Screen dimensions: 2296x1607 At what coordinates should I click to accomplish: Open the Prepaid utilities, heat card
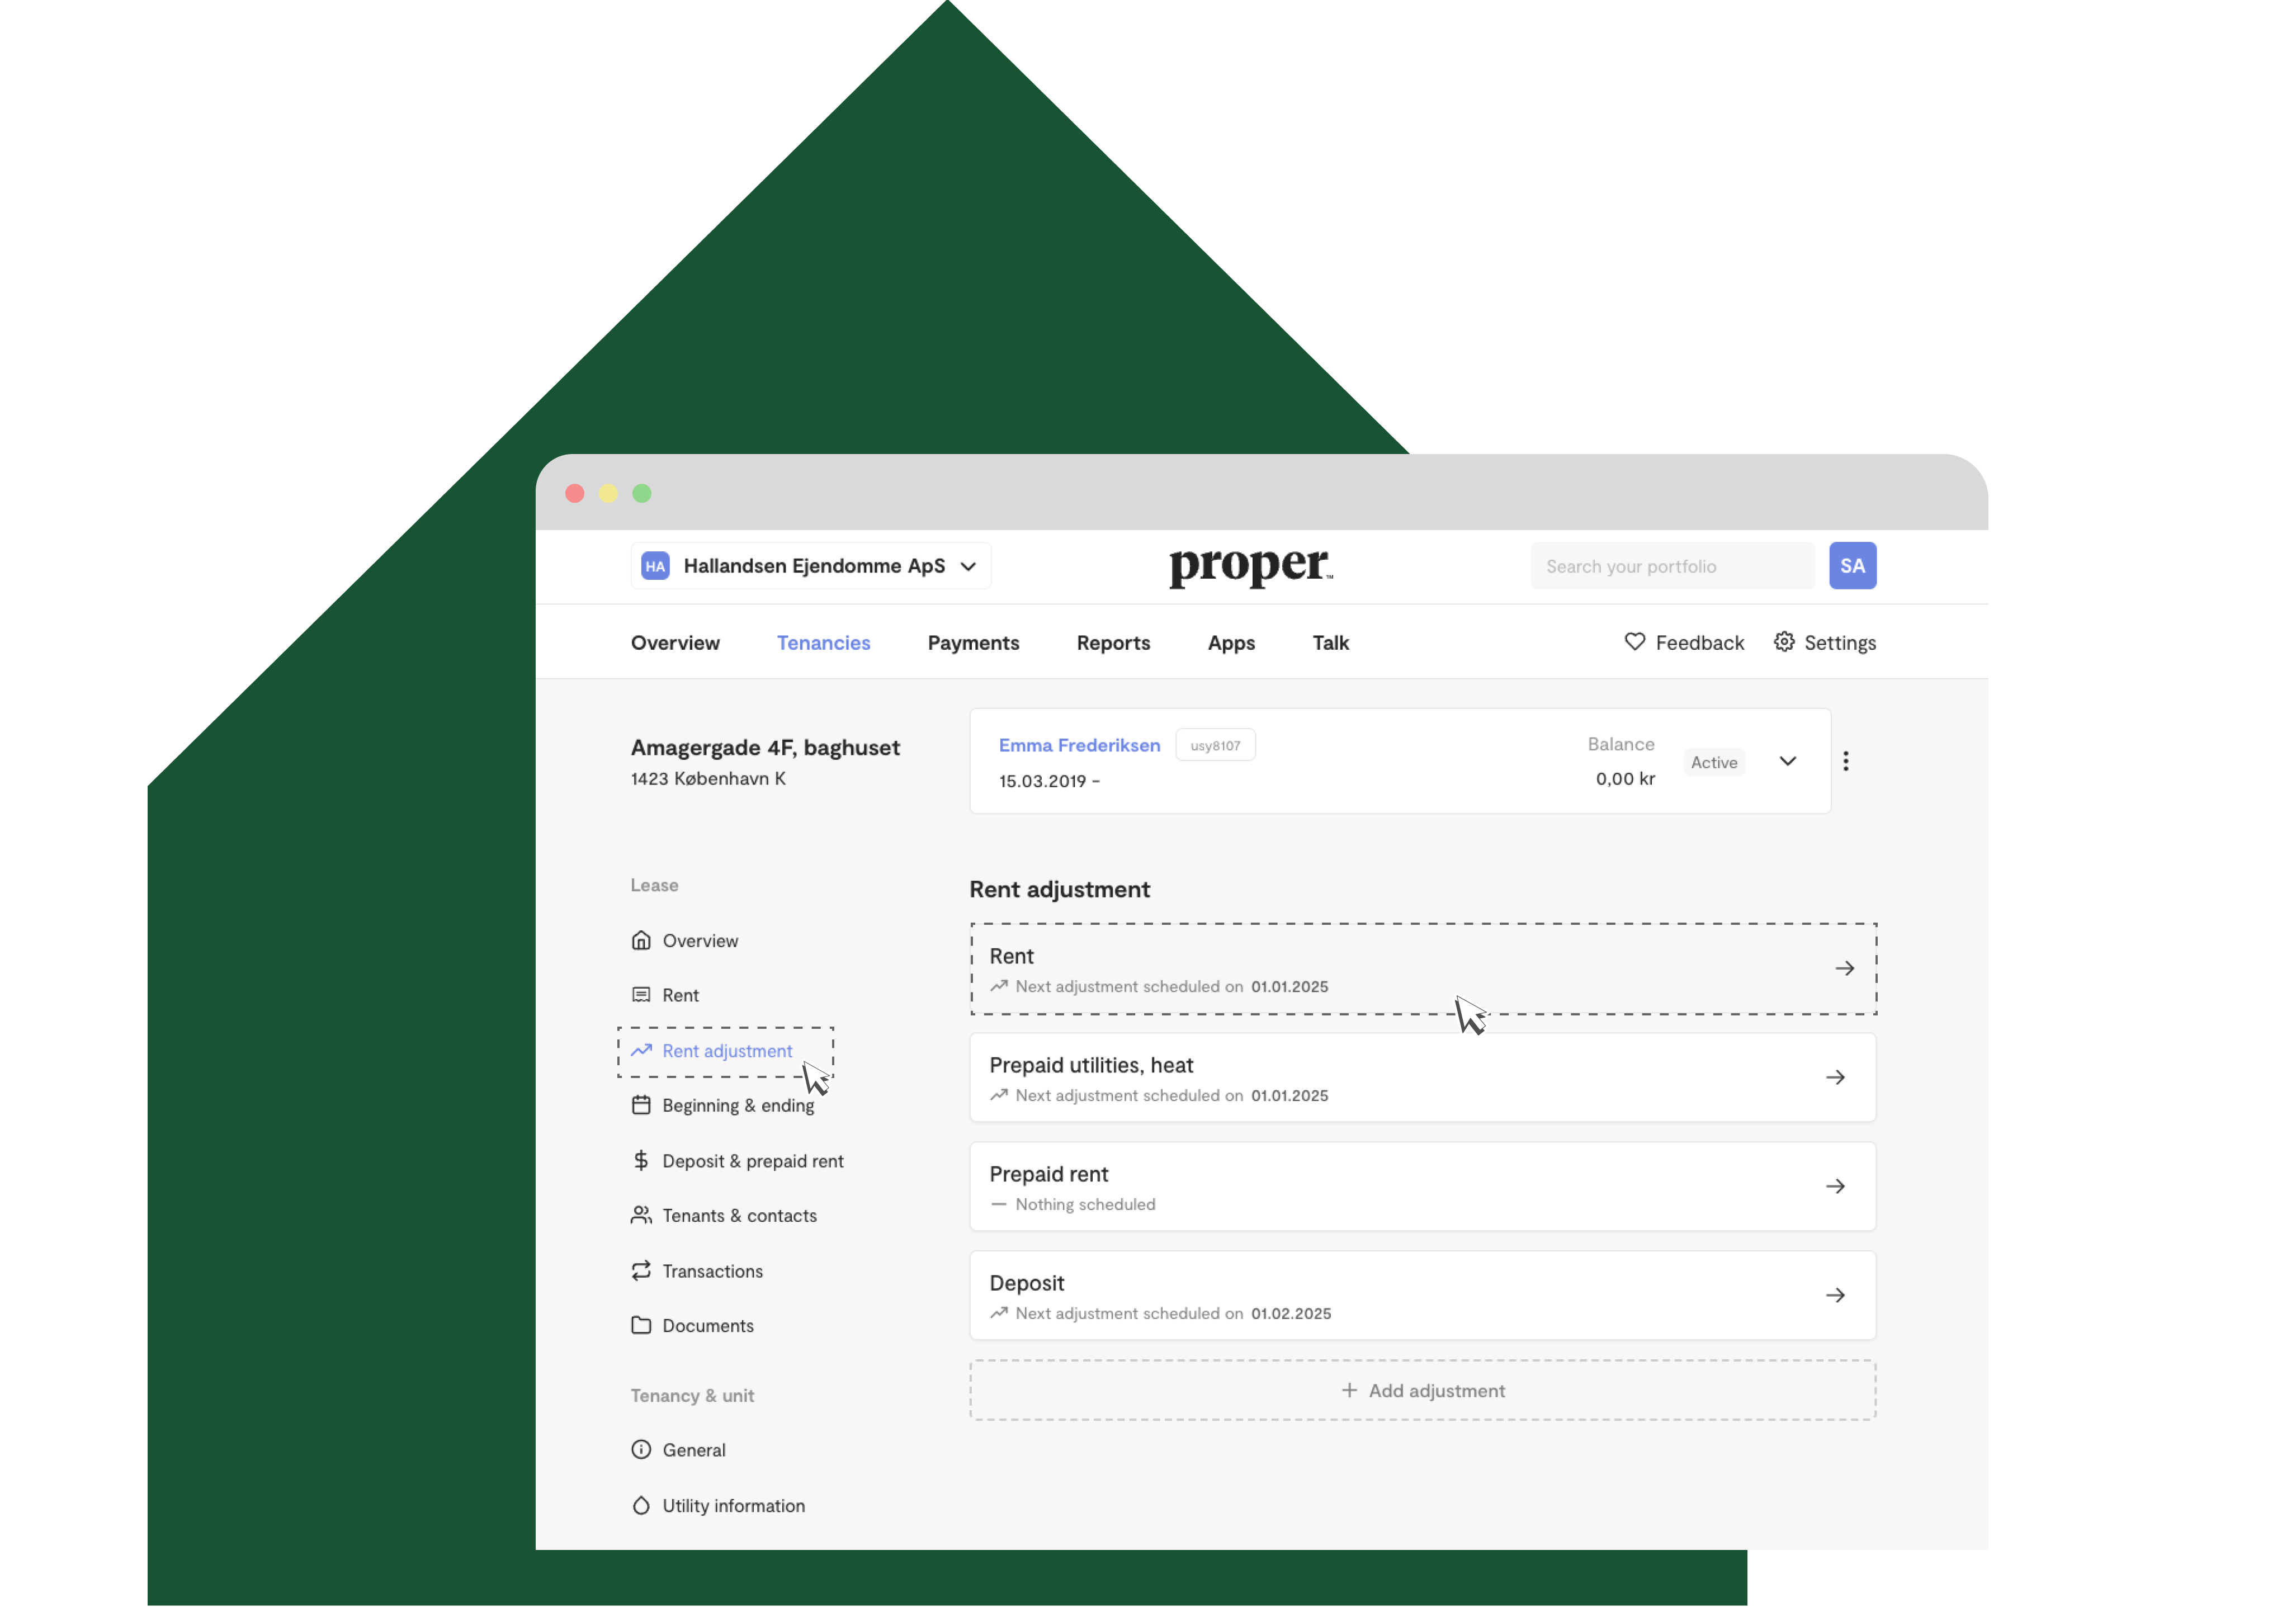point(1423,1078)
